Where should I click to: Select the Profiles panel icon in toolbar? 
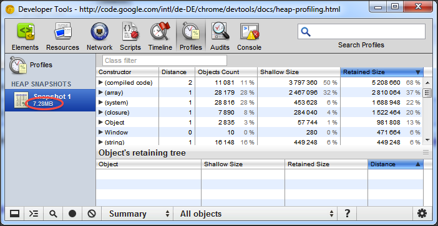tap(191, 36)
